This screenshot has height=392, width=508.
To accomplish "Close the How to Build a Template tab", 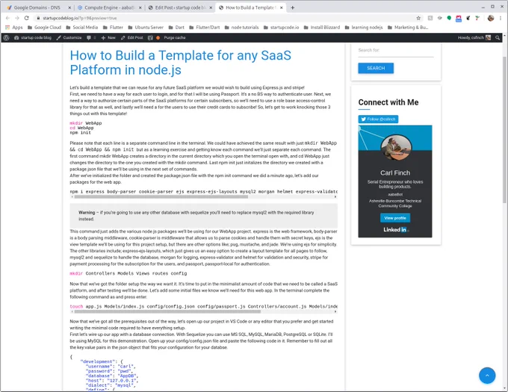I will click(x=281, y=7).
